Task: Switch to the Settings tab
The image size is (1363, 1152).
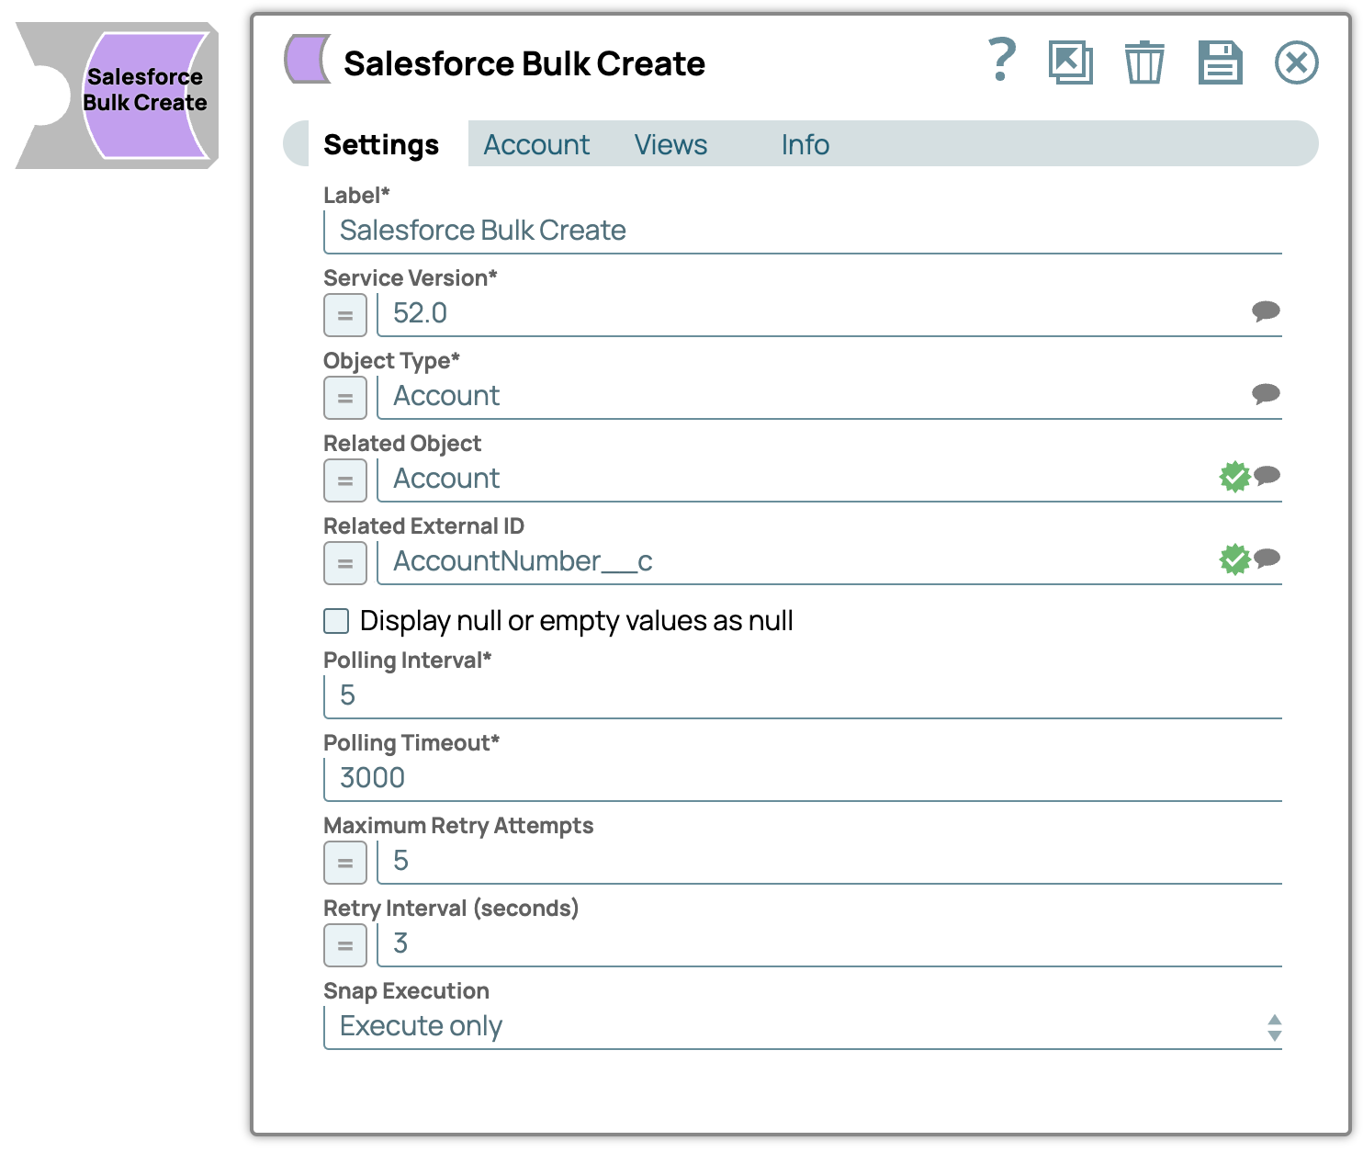Action: pos(381,144)
